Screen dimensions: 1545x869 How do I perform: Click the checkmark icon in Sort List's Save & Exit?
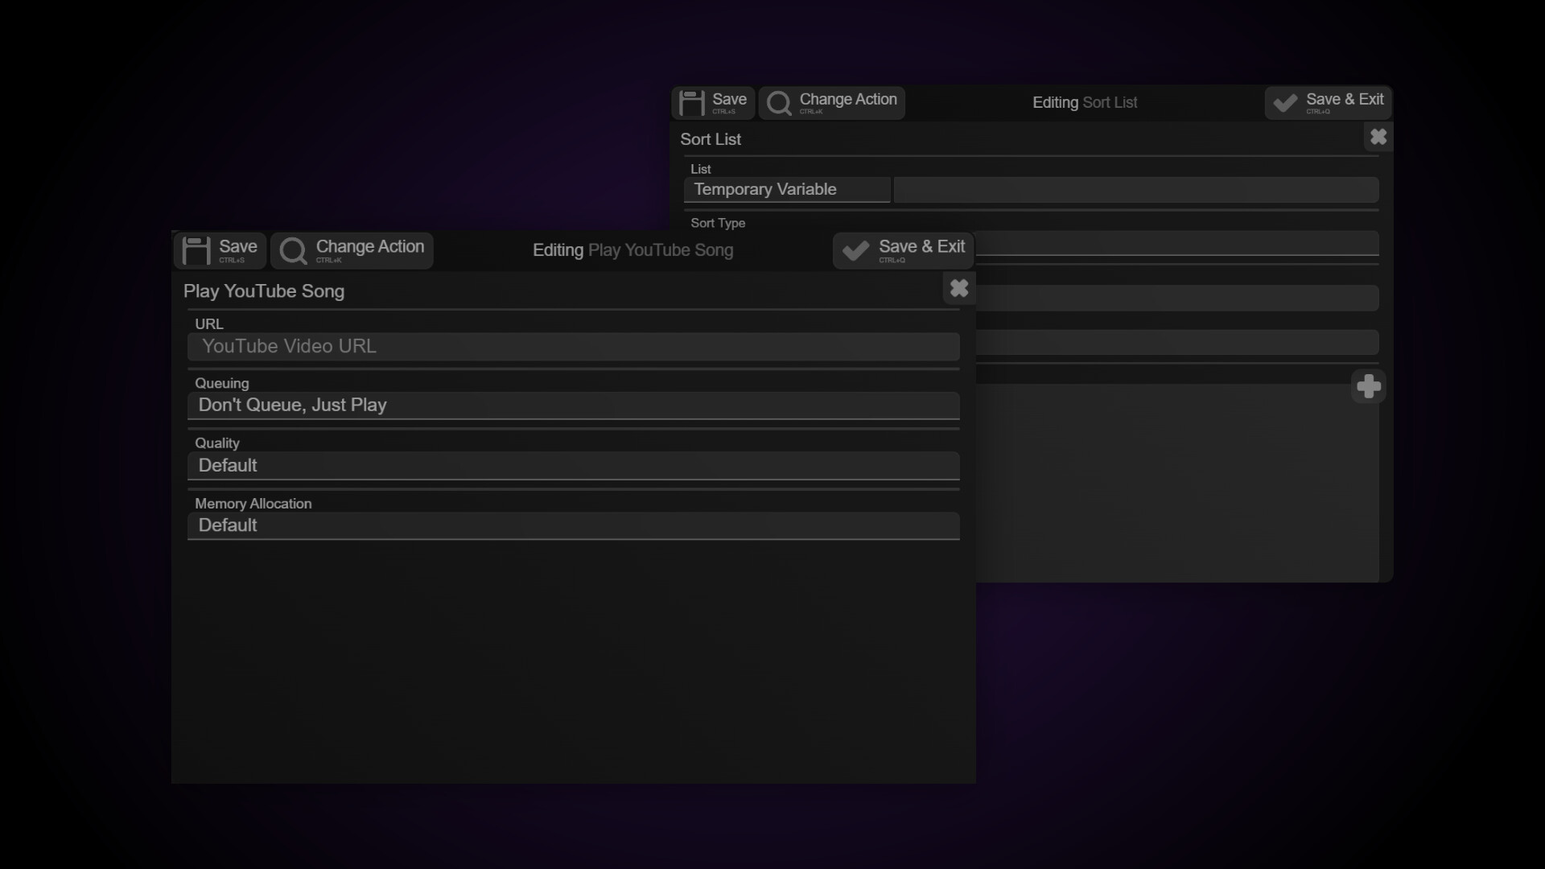pos(1284,102)
